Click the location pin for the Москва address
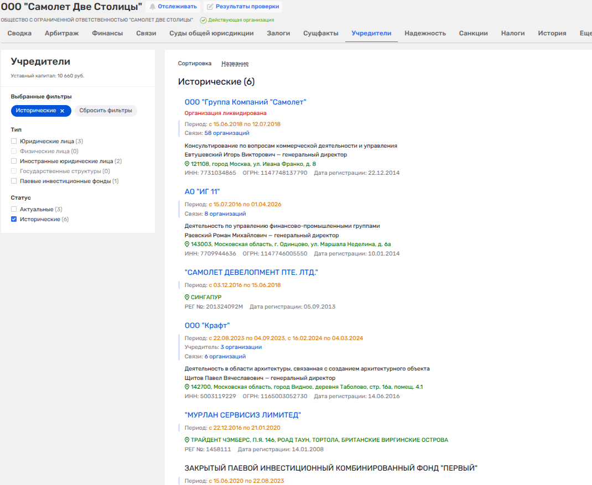Viewport: 592px width, 485px height. pos(187,164)
